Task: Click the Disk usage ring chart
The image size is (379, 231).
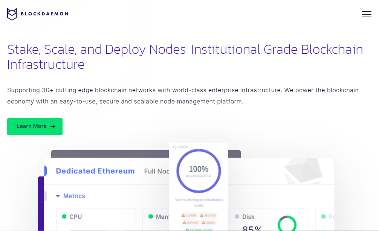Action: [287, 224]
